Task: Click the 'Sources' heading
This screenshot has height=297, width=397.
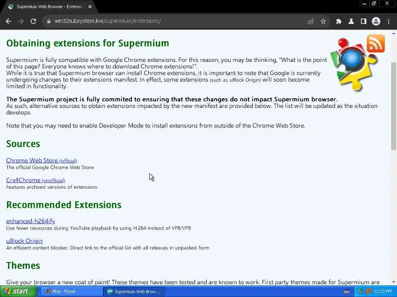Action: pyautogui.click(x=23, y=144)
